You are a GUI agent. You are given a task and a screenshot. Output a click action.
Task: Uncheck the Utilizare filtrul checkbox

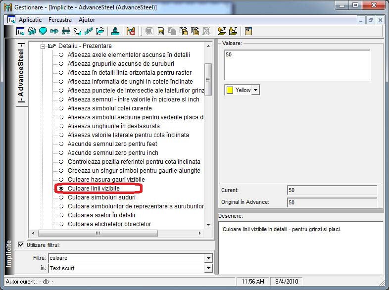21,245
